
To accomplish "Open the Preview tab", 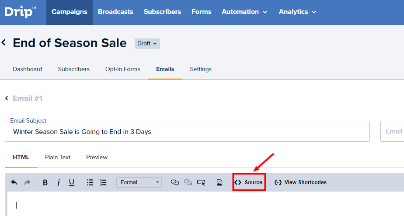I will click(x=97, y=157).
